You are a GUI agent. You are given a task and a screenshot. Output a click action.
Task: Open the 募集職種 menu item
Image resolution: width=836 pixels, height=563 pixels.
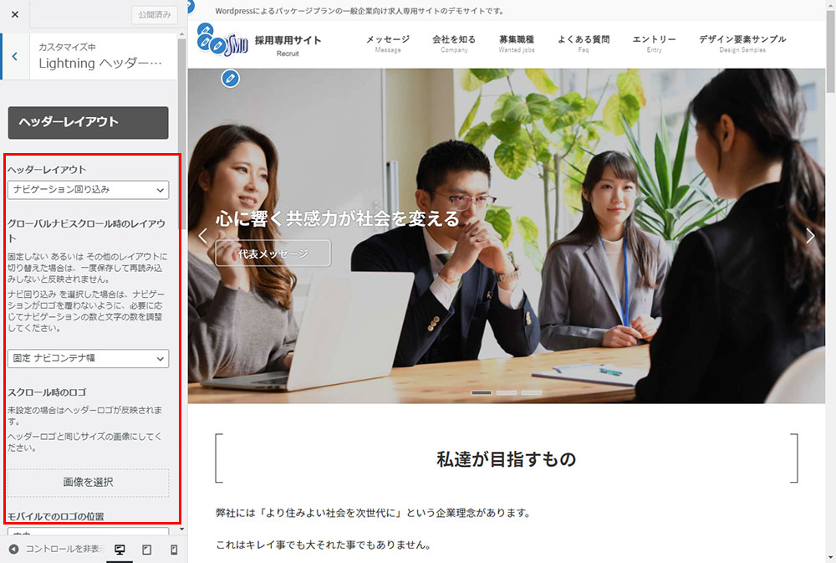point(516,44)
